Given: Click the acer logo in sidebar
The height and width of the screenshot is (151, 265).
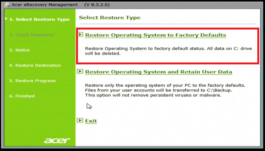Looking at the screenshot, I should 57,141.
